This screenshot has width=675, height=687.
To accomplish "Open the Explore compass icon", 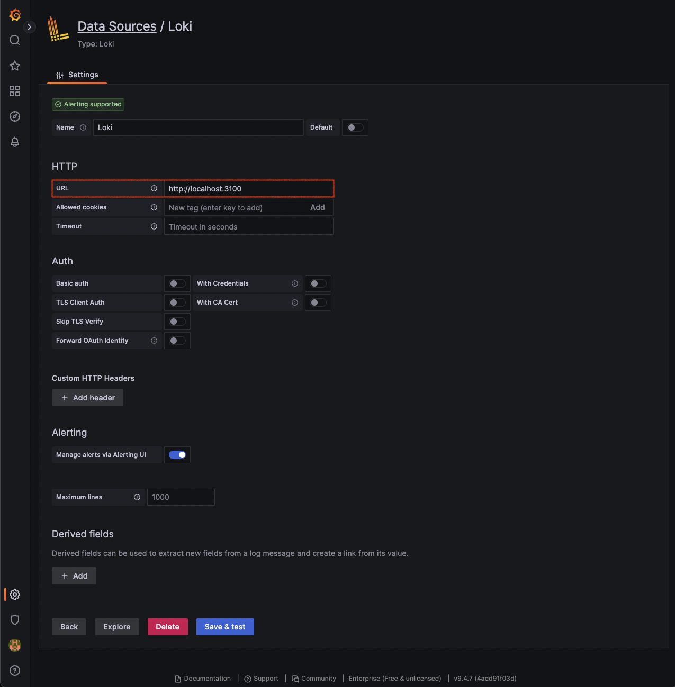I will pos(15,116).
